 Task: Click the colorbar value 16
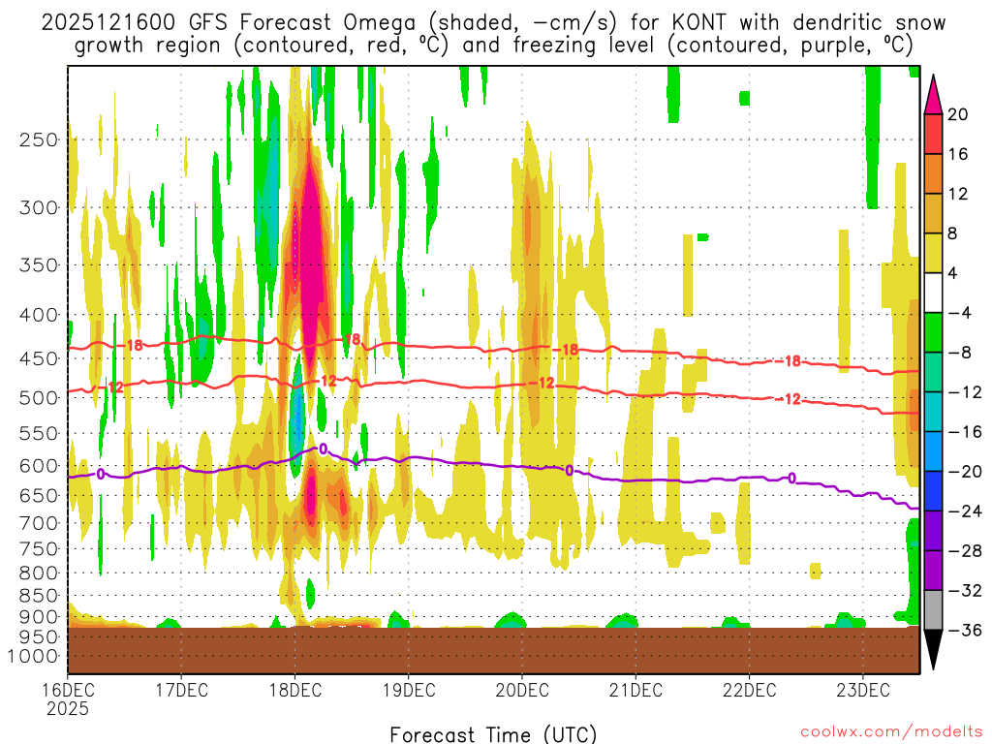point(958,154)
